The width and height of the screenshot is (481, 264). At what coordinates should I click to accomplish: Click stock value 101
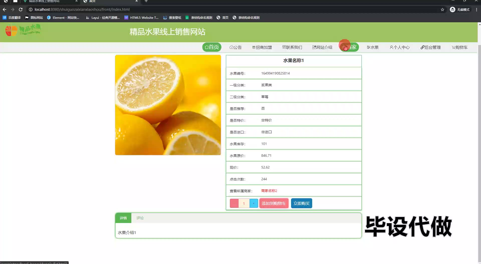[x=264, y=144]
